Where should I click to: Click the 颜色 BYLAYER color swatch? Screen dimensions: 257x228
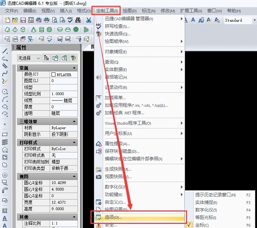coord(53,75)
